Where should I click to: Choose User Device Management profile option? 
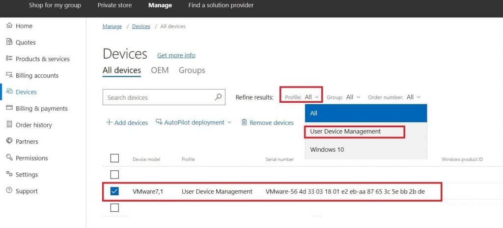[366, 131]
